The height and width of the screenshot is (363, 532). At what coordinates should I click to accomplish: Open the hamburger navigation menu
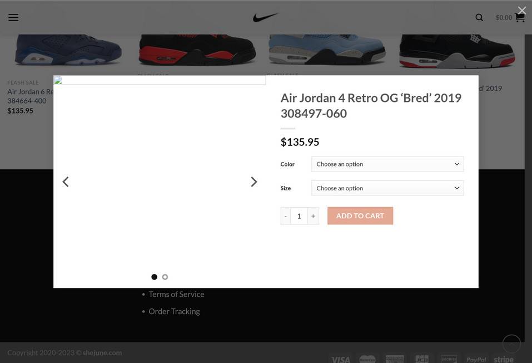point(13,17)
